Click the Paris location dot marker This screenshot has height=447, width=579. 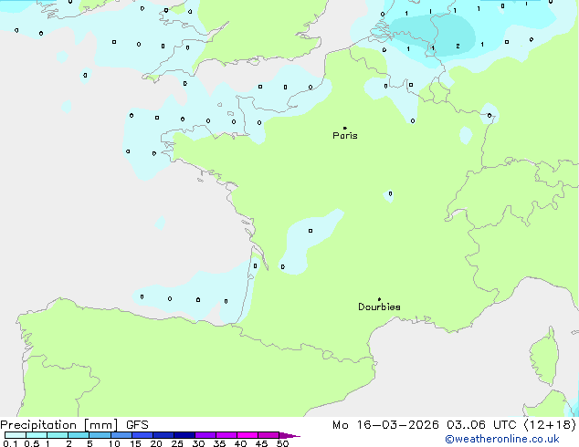click(345, 128)
